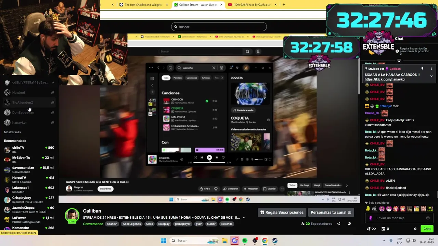Open recommended channel JazminXlopez
The height and width of the screenshot is (246, 438).
click(x=29, y=209)
